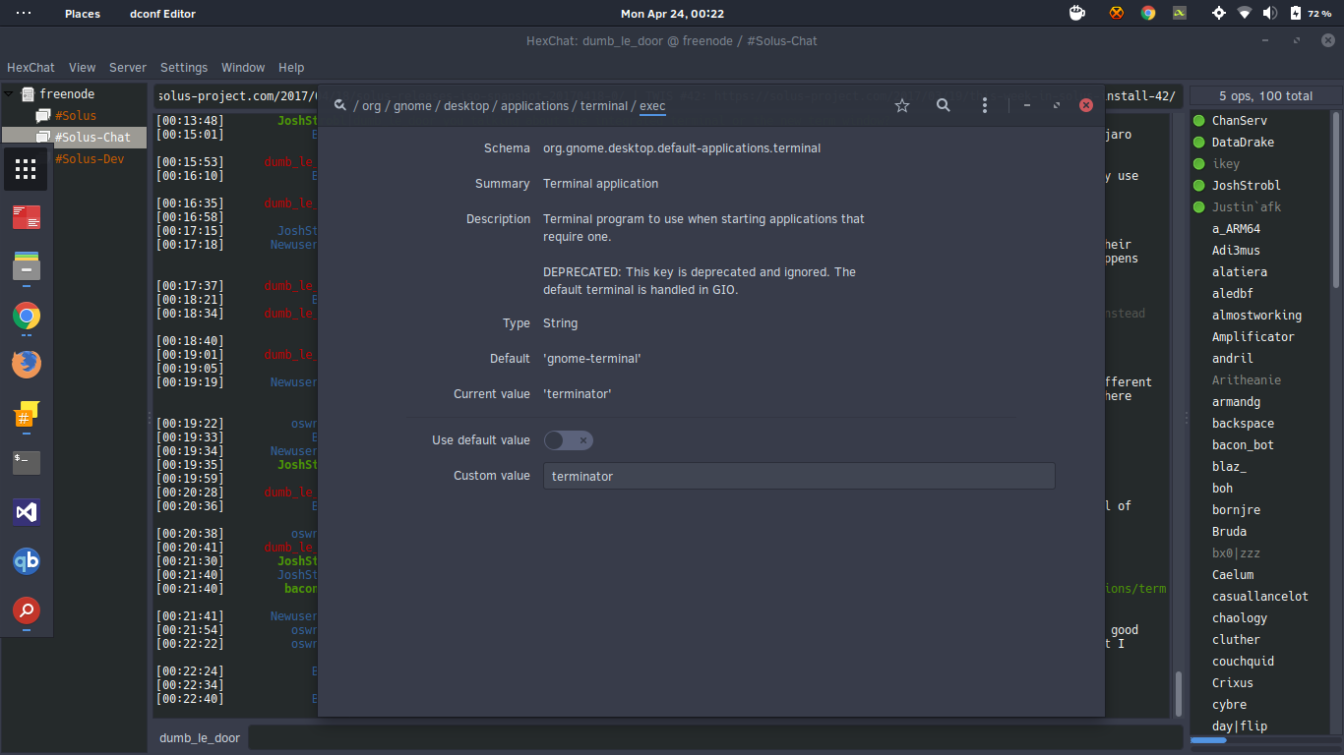1344x755 pixels.
Task: Bookmark this dconf key with the star
Action: click(x=902, y=105)
